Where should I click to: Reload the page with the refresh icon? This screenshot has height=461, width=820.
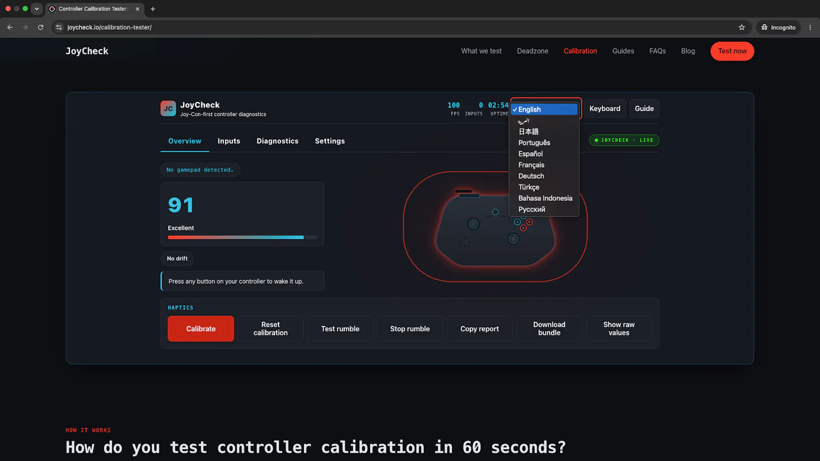(x=40, y=27)
